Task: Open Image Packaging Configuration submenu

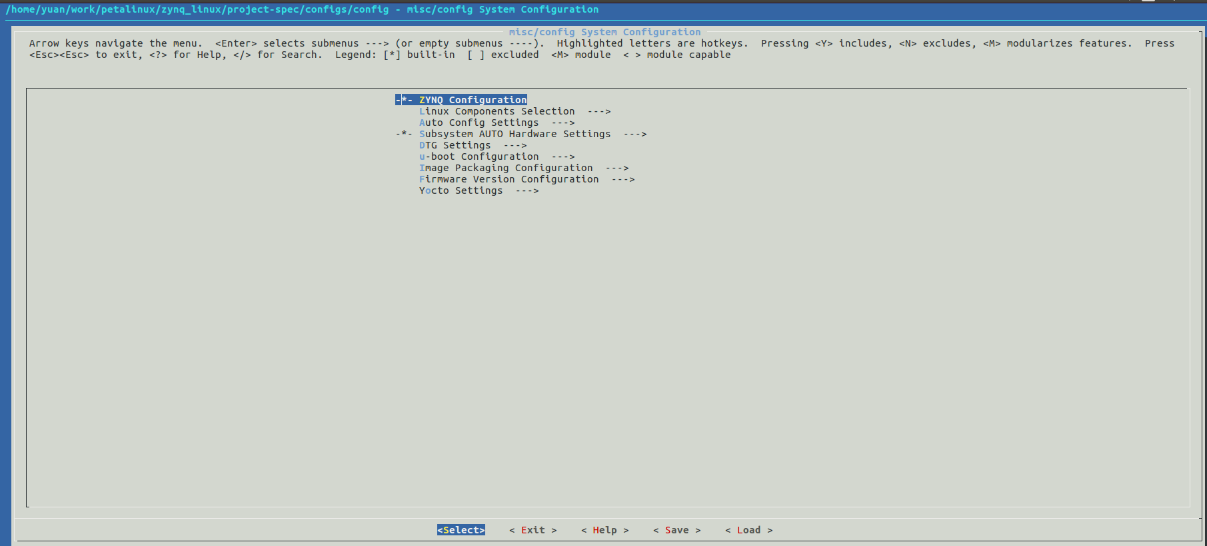Action: click(524, 168)
